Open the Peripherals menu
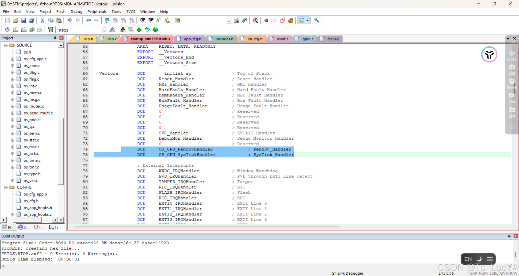The width and height of the screenshot is (519, 276). [x=97, y=12]
